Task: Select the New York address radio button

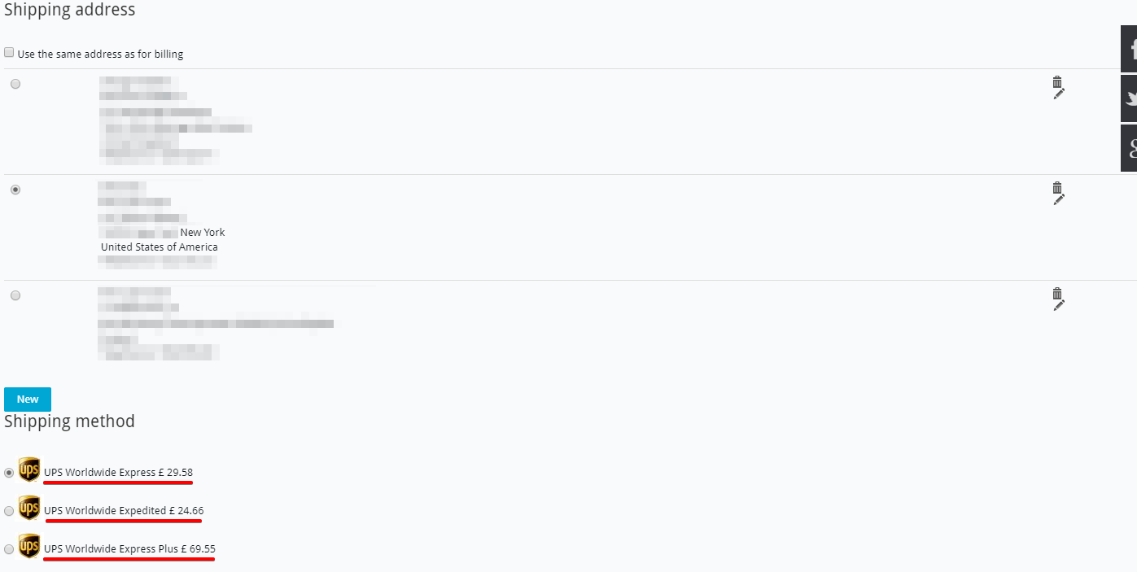Action: pos(15,190)
